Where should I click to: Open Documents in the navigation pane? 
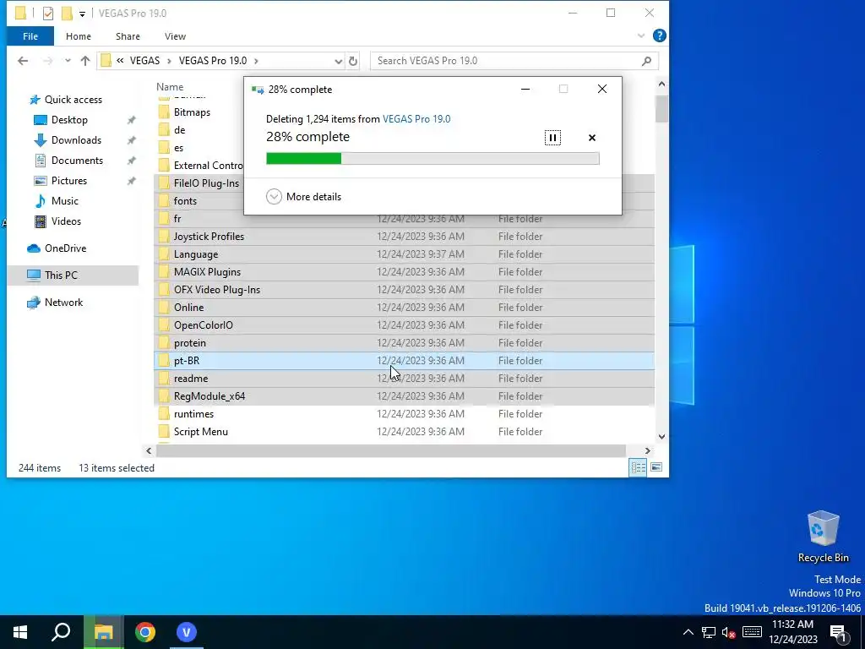pyautogui.click(x=77, y=161)
